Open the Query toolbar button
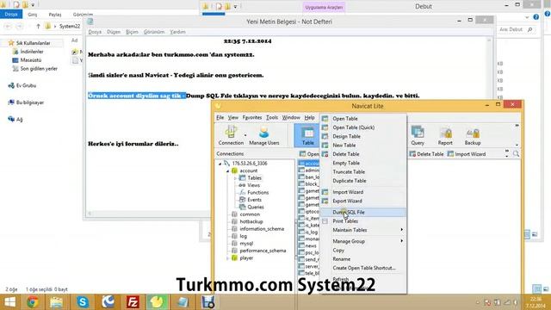Screen dimensions: 551x310 (418, 135)
